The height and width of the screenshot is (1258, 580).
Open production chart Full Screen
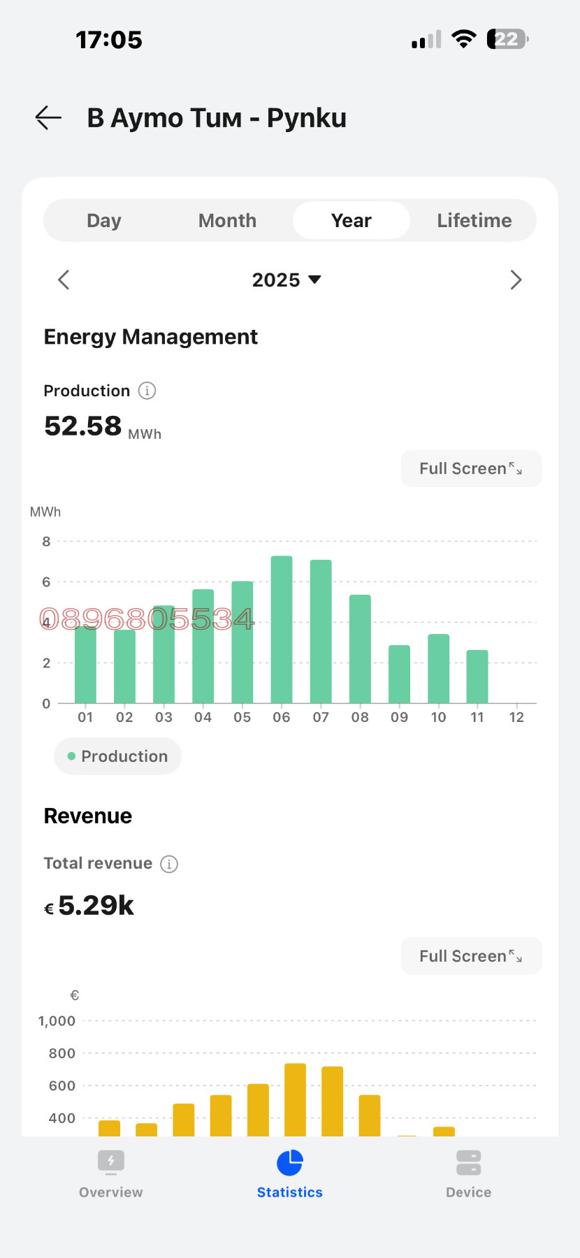pos(470,469)
